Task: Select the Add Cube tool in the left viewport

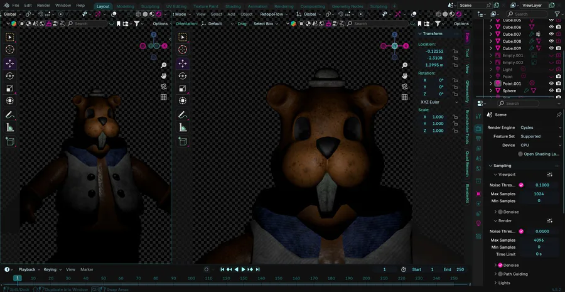Action: (x=9, y=142)
